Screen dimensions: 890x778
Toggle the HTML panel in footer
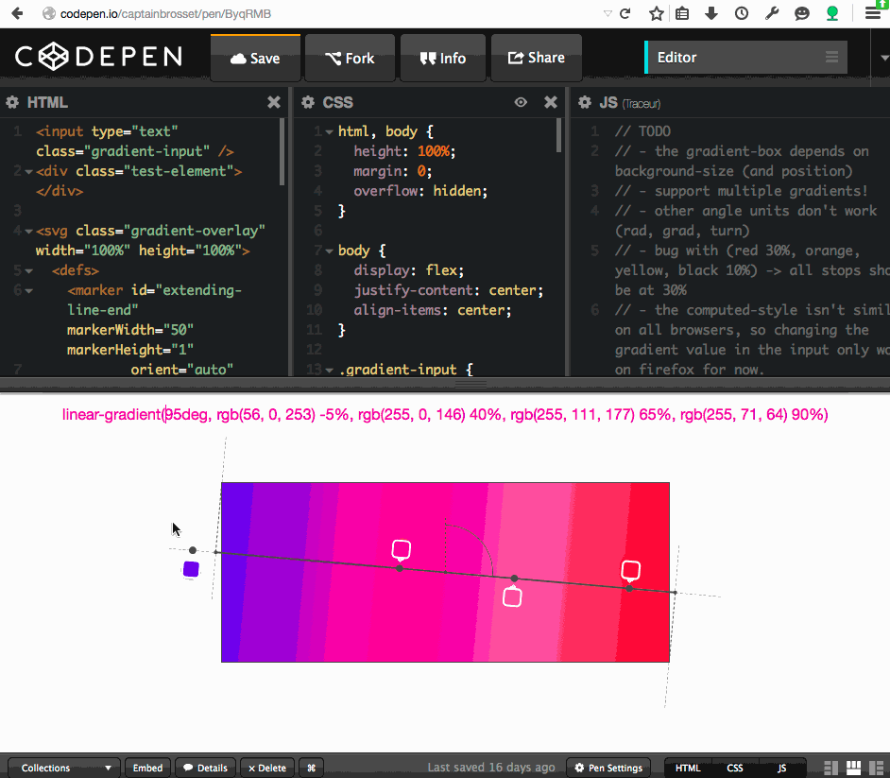coord(688,768)
